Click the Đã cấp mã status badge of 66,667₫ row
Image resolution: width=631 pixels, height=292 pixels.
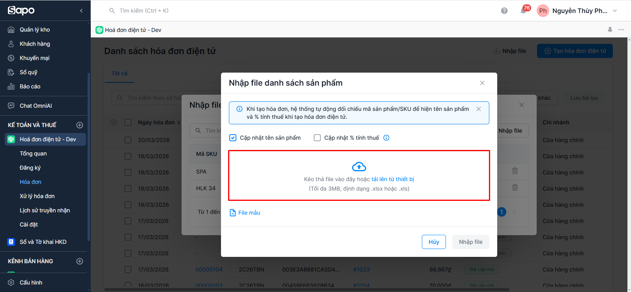(482, 270)
